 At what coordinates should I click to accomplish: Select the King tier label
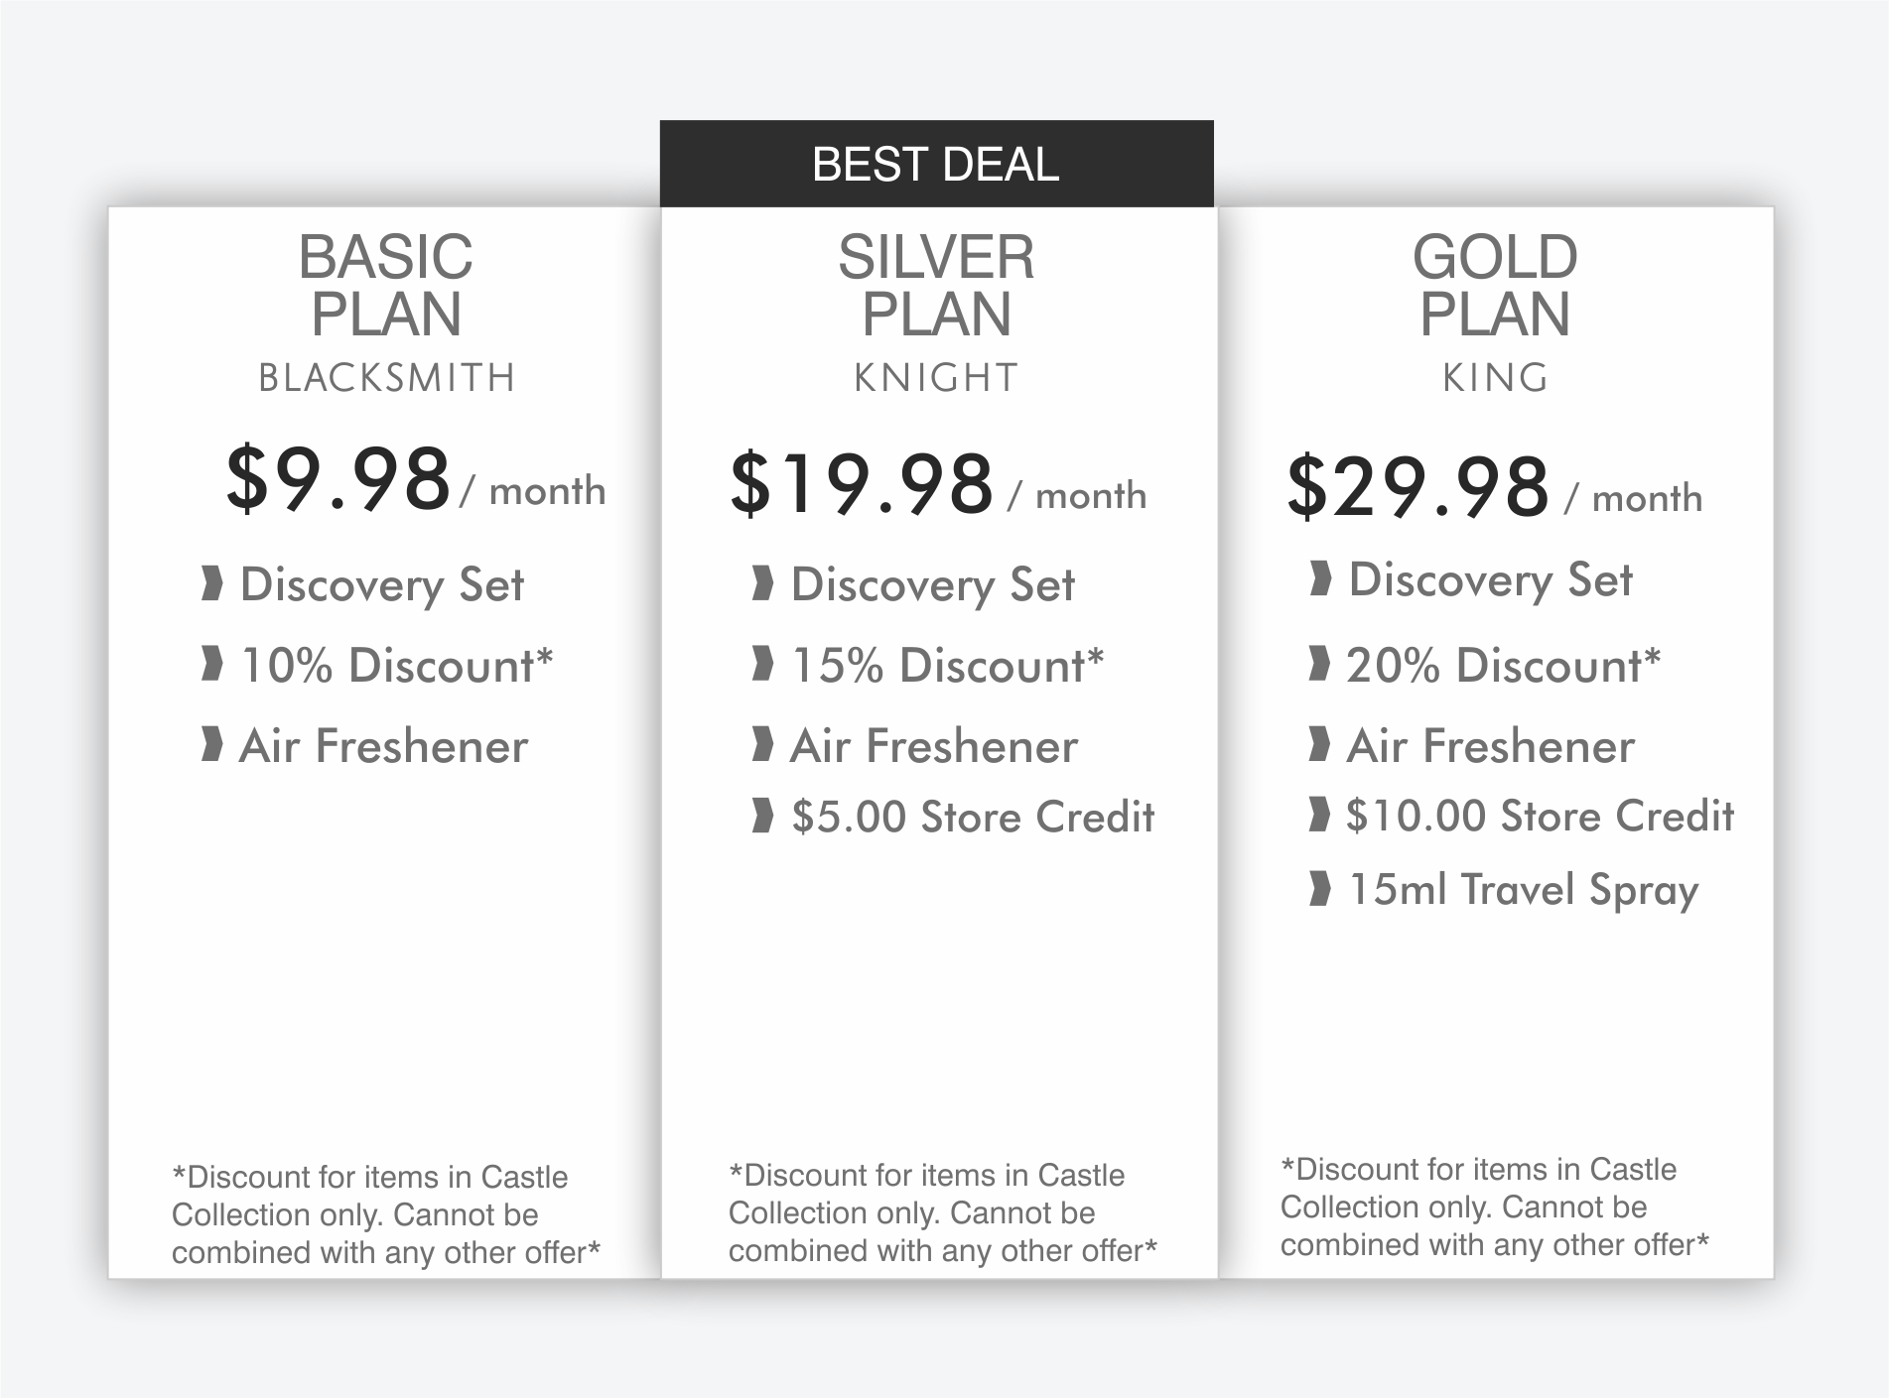point(1495,378)
